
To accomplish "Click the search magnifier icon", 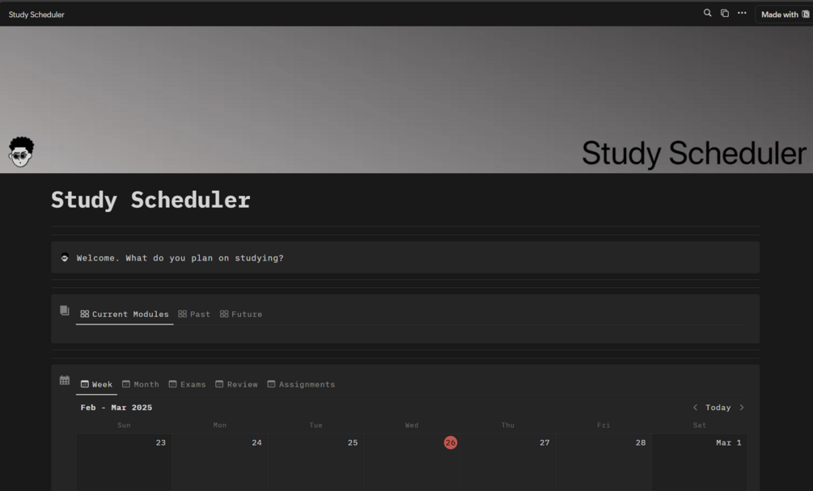I will point(707,13).
